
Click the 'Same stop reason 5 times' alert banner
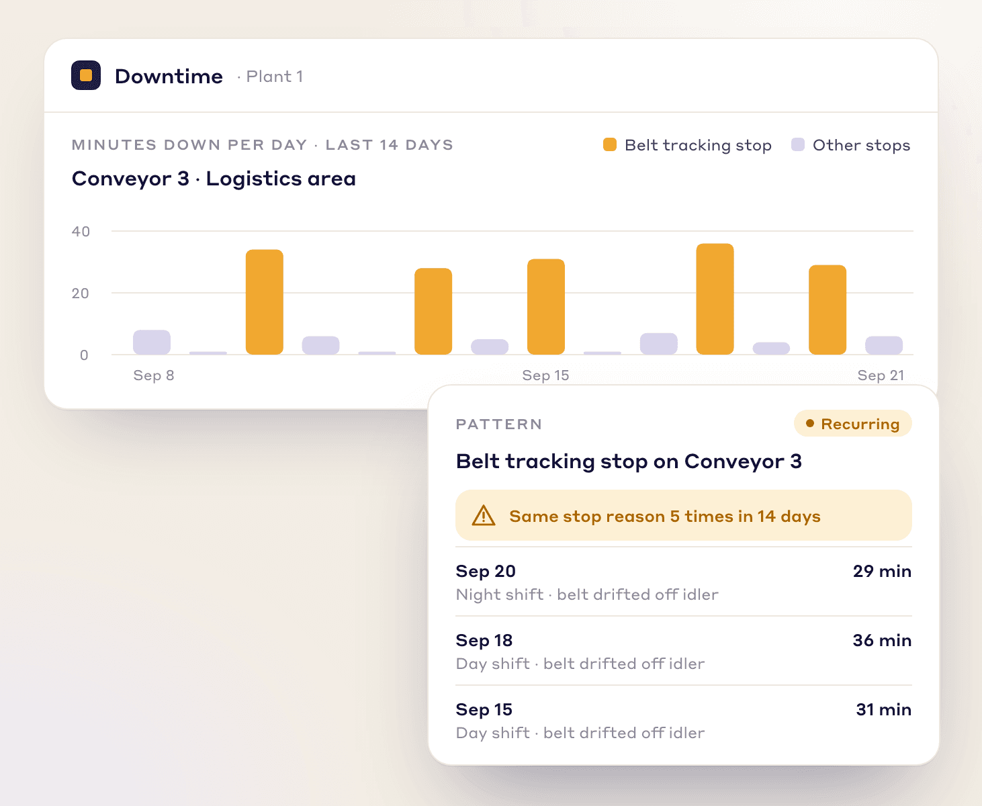tap(684, 516)
